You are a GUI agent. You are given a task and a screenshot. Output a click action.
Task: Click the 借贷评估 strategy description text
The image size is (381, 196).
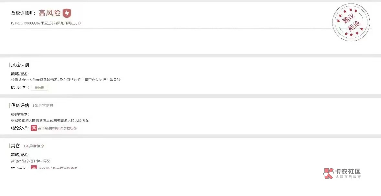pos(50,120)
